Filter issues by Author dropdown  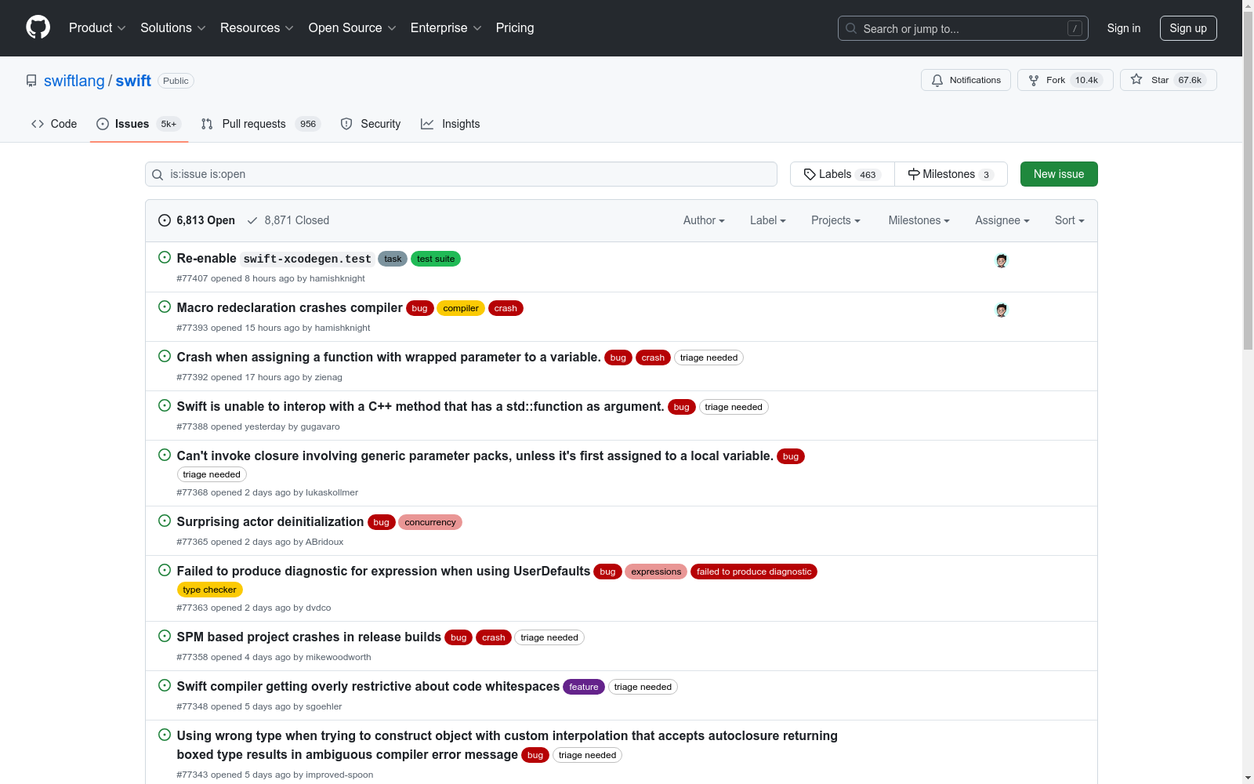click(704, 220)
